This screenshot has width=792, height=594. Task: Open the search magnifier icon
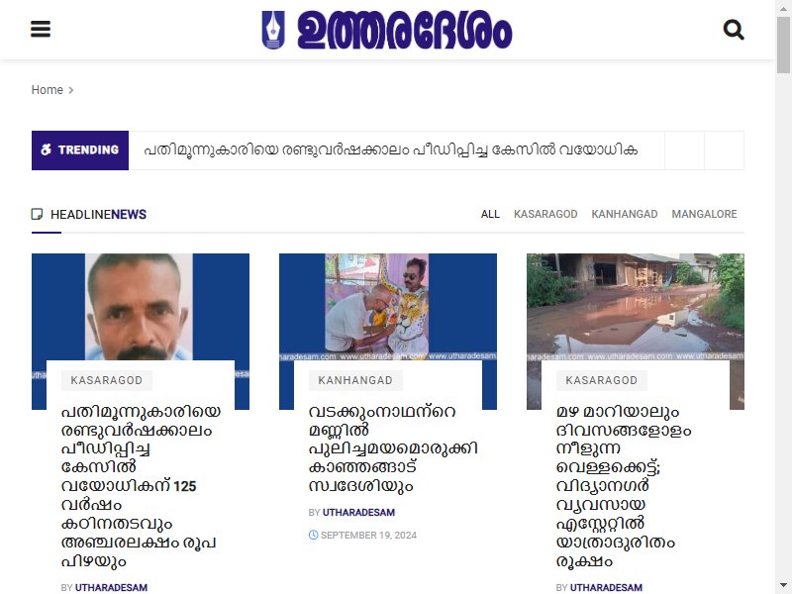pos(734,30)
